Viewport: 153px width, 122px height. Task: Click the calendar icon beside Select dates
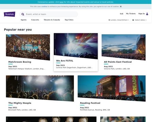pos(133,20)
